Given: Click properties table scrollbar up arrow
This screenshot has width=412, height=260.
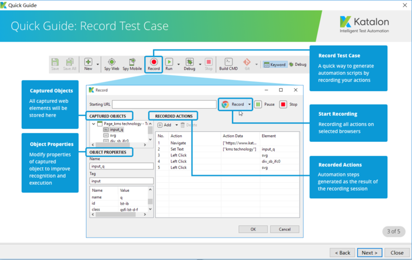Looking at the screenshot, I should [150, 189].
